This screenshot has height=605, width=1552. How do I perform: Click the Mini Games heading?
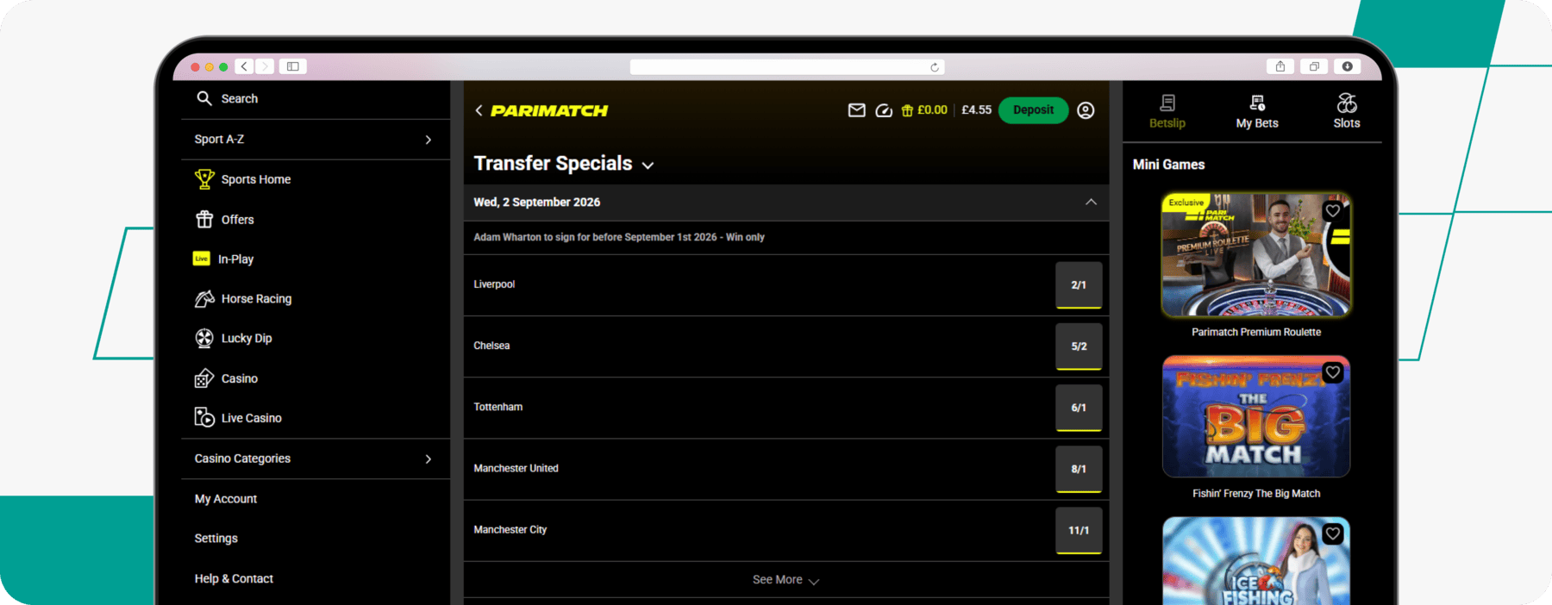coord(1168,165)
